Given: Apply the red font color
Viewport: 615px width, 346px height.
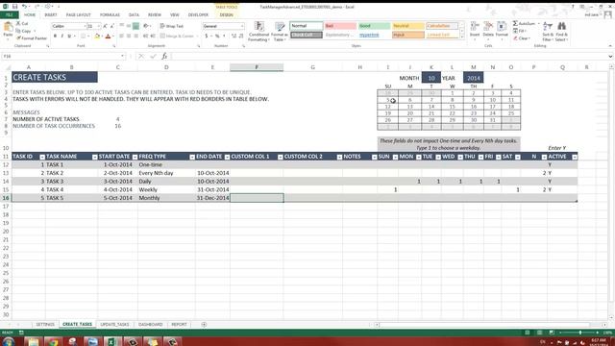Looking at the screenshot, I should coord(109,37).
